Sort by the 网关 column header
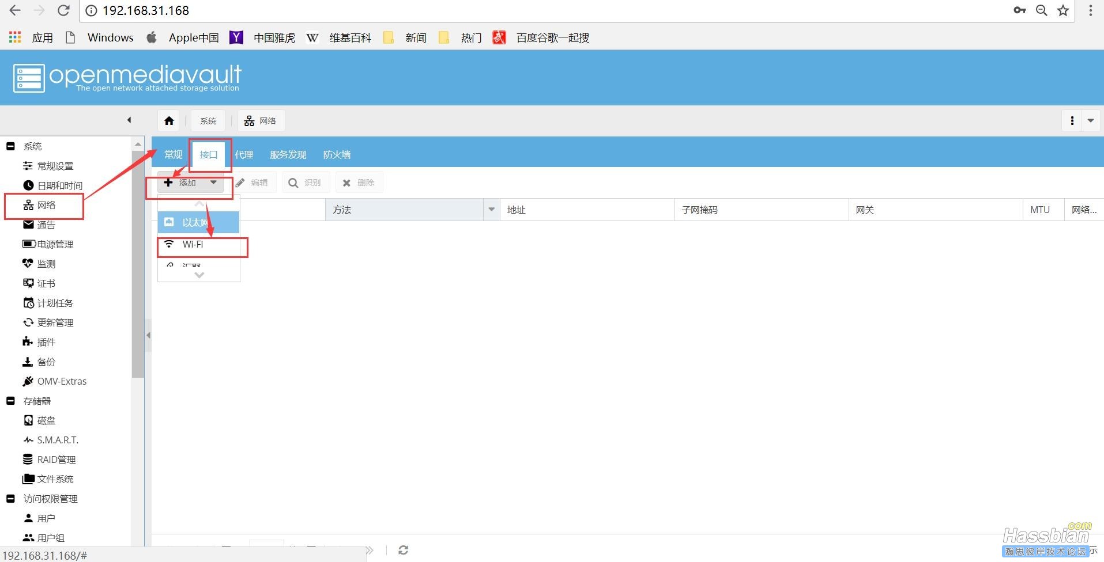The width and height of the screenshot is (1104, 562). tap(935, 210)
